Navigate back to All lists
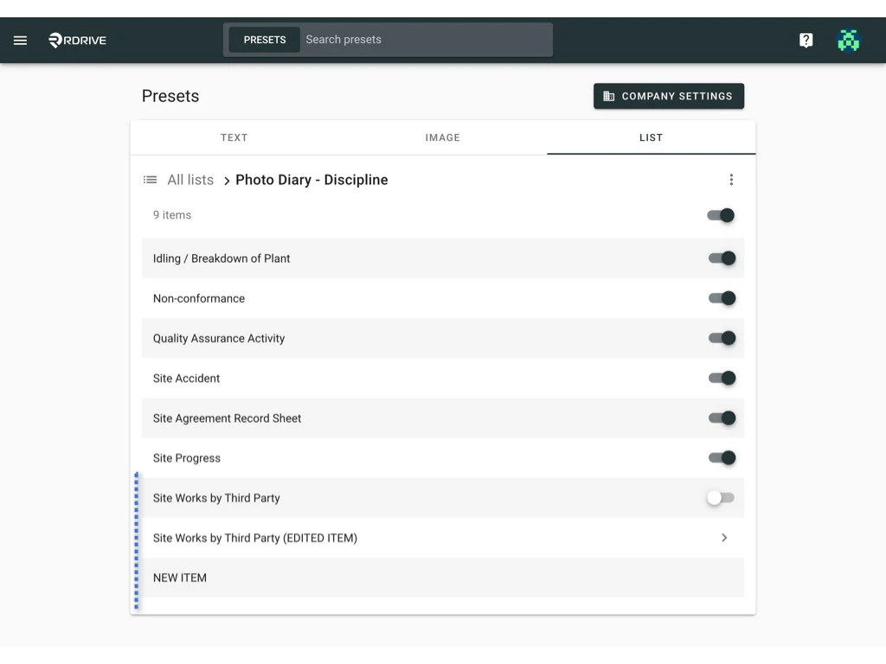The height and width of the screenshot is (664, 886). pos(189,180)
